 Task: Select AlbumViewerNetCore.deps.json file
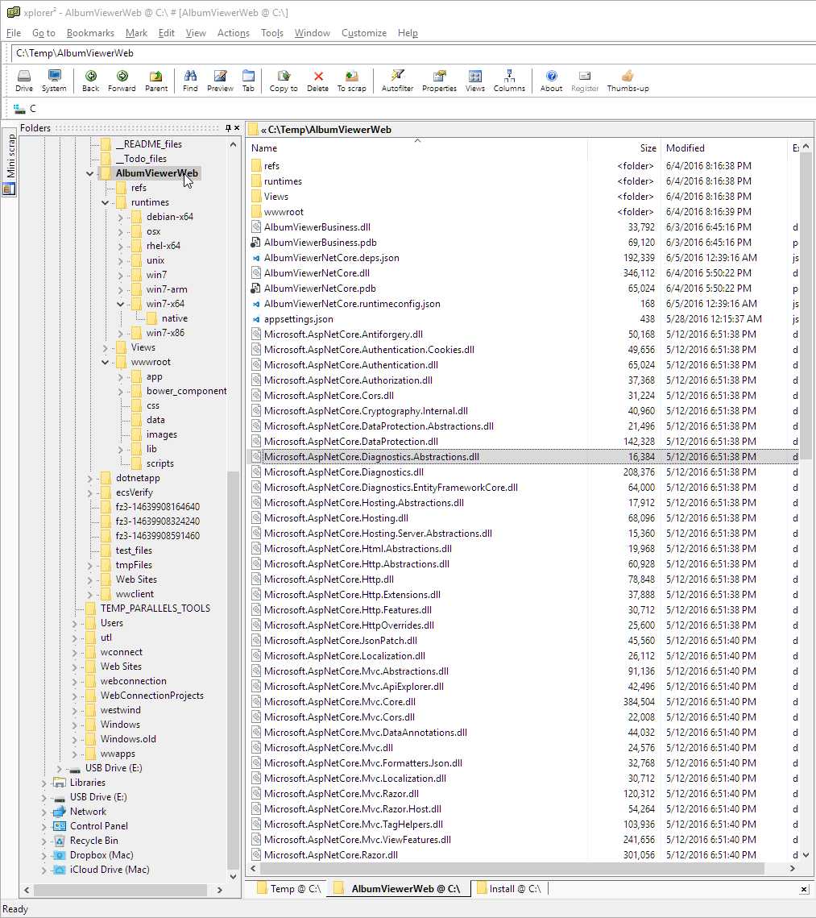point(331,258)
